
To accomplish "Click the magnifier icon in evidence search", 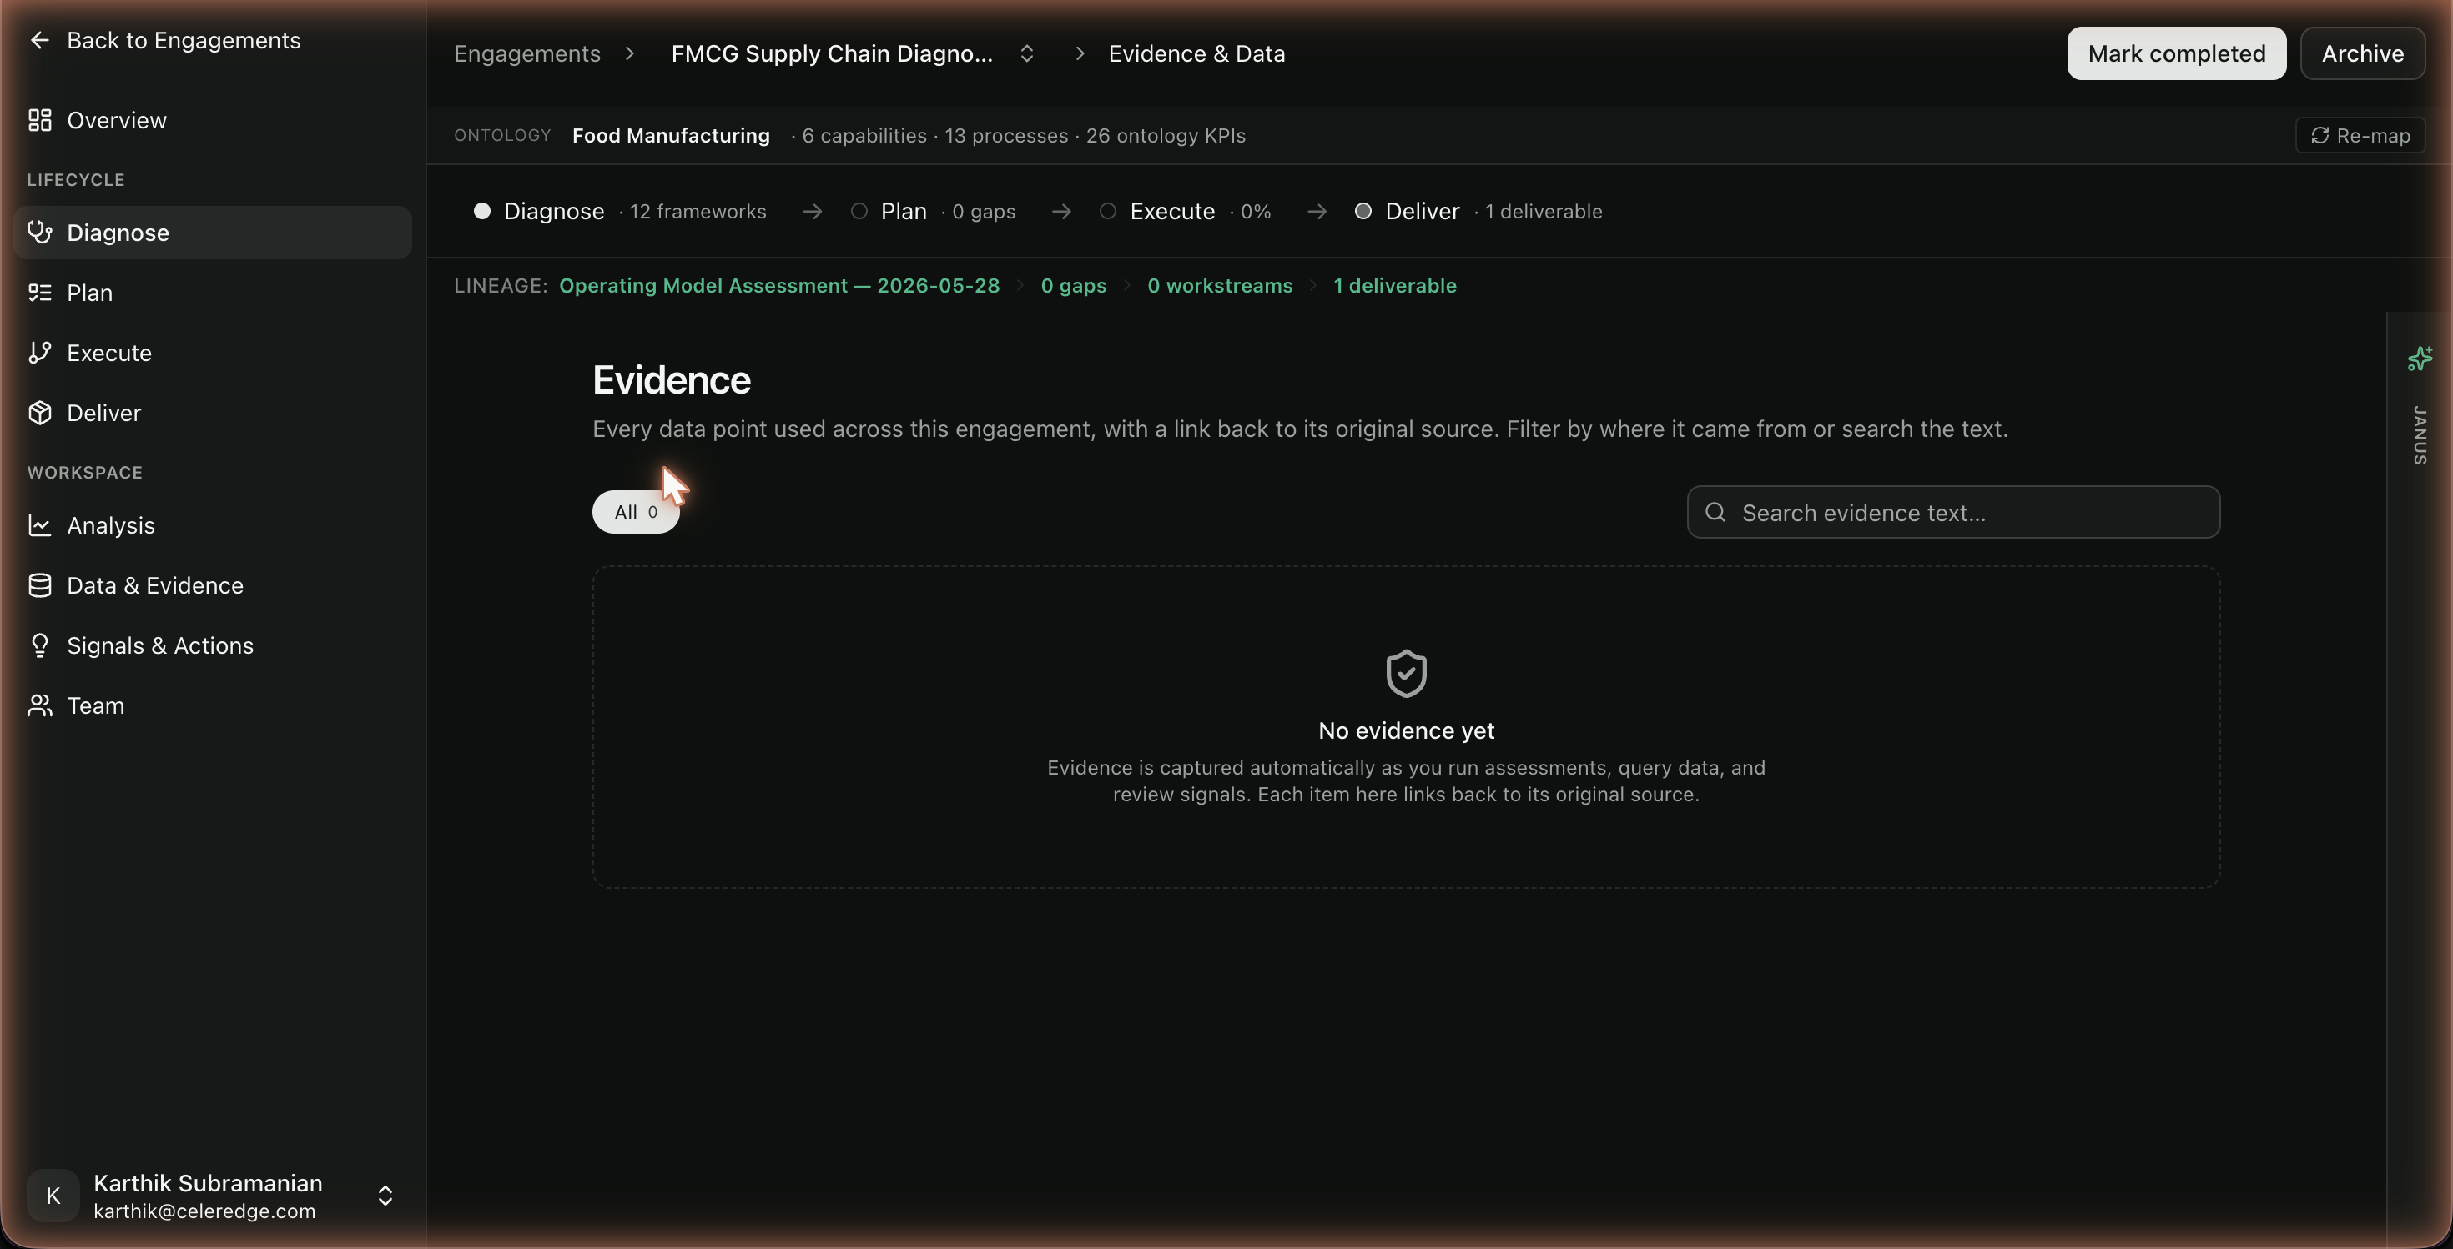I will pos(1715,512).
